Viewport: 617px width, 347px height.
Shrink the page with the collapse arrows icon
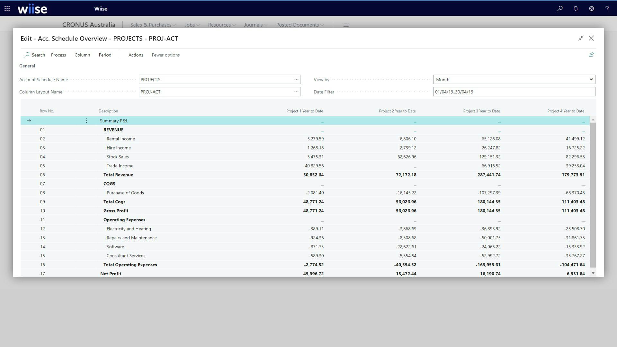(x=581, y=38)
